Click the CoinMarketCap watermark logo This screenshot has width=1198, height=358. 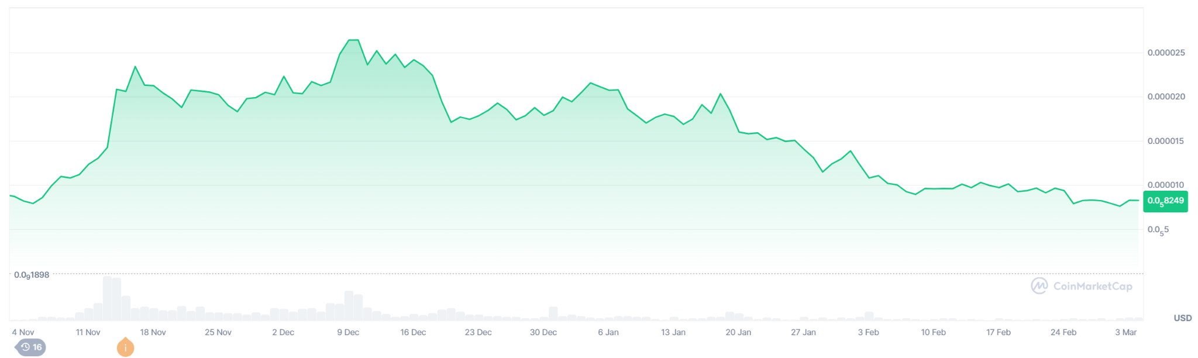click(1082, 286)
